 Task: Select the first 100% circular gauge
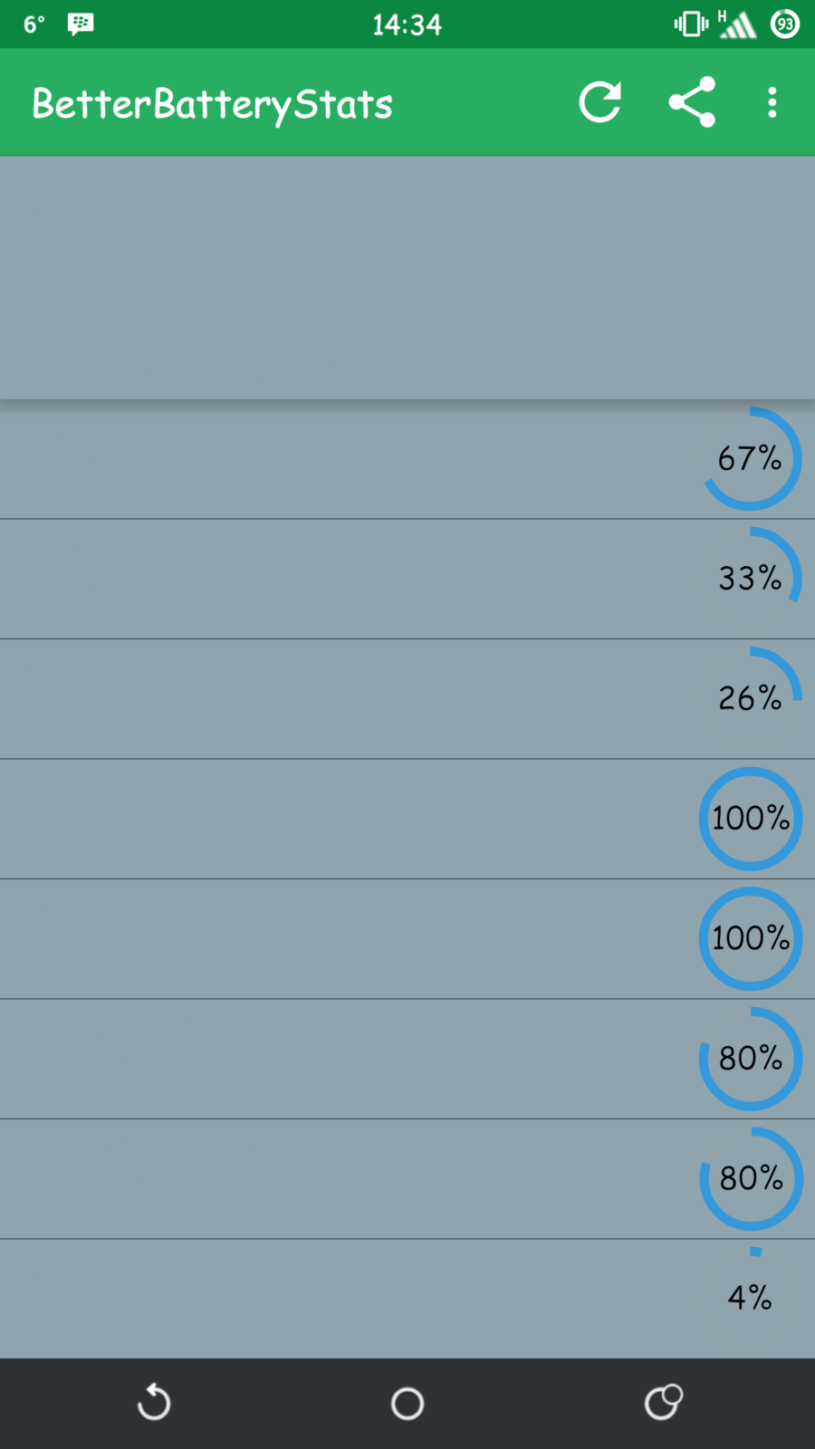pos(751,819)
